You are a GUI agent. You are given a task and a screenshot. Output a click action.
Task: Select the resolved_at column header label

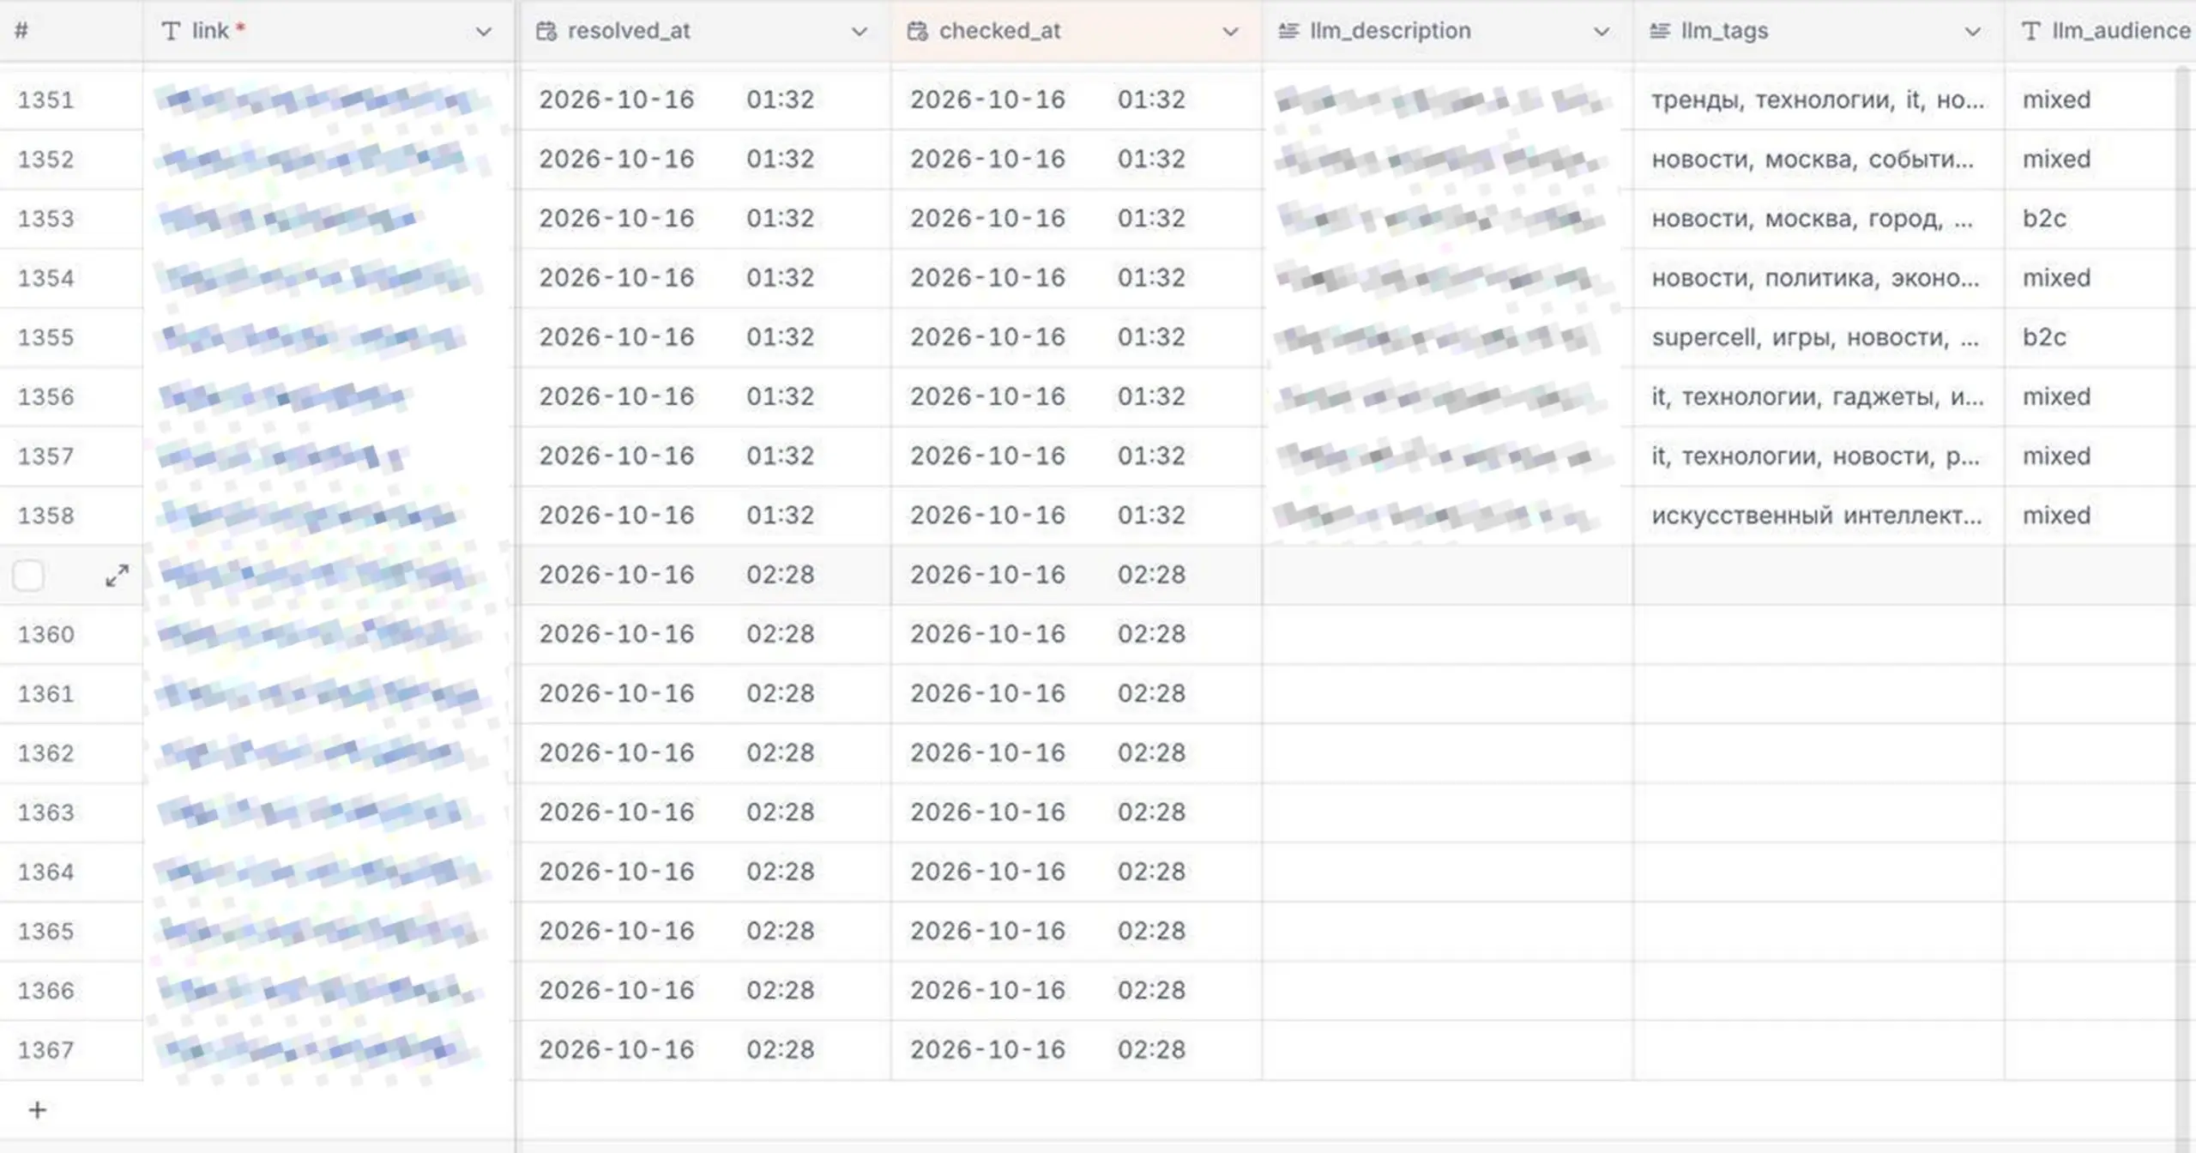[629, 31]
